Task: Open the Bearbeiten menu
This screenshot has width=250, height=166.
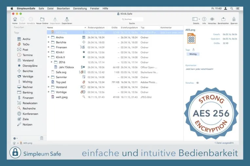Action: tap(63, 8)
